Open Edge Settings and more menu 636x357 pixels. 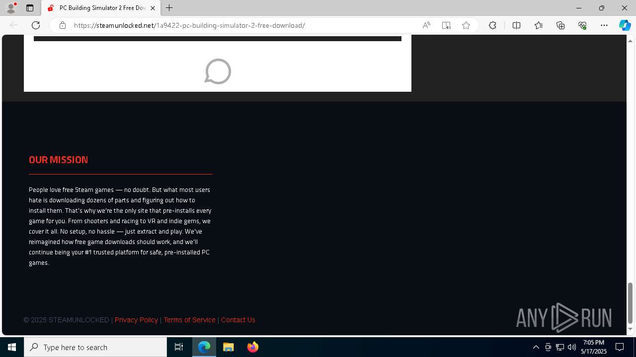[604, 25]
